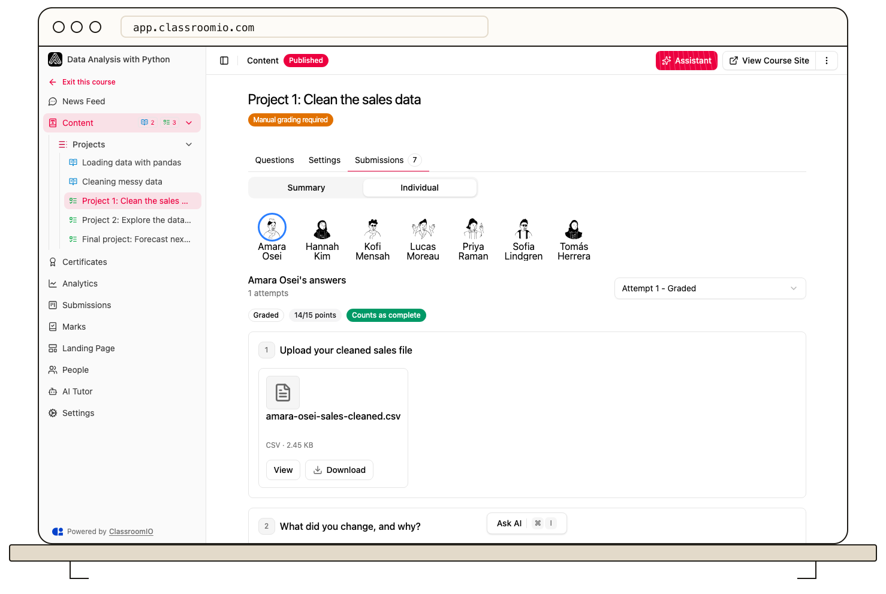Select Sofia Lindgren's avatar
This screenshot has height=594, width=886.
[524, 228]
